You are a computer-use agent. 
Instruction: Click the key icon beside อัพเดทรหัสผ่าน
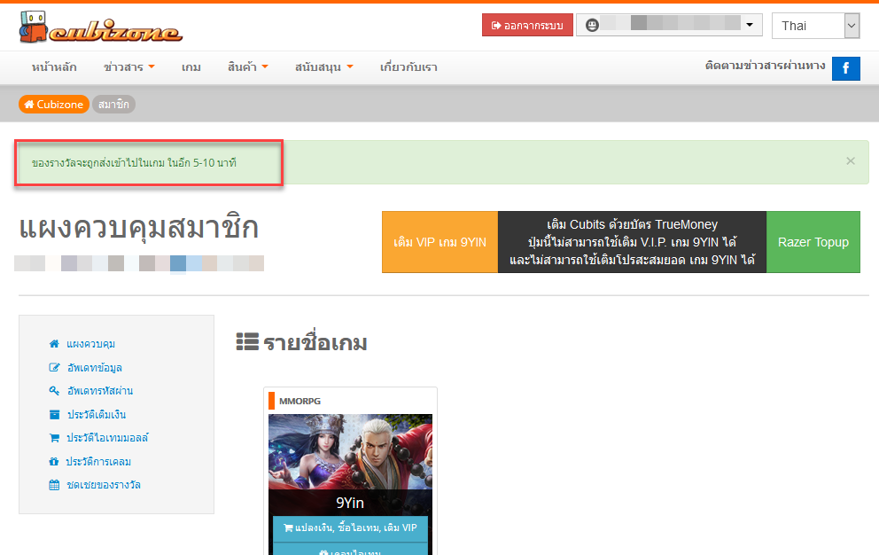point(54,391)
